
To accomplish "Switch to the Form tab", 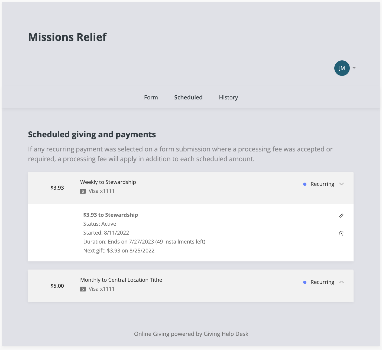I will (x=151, y=97).
